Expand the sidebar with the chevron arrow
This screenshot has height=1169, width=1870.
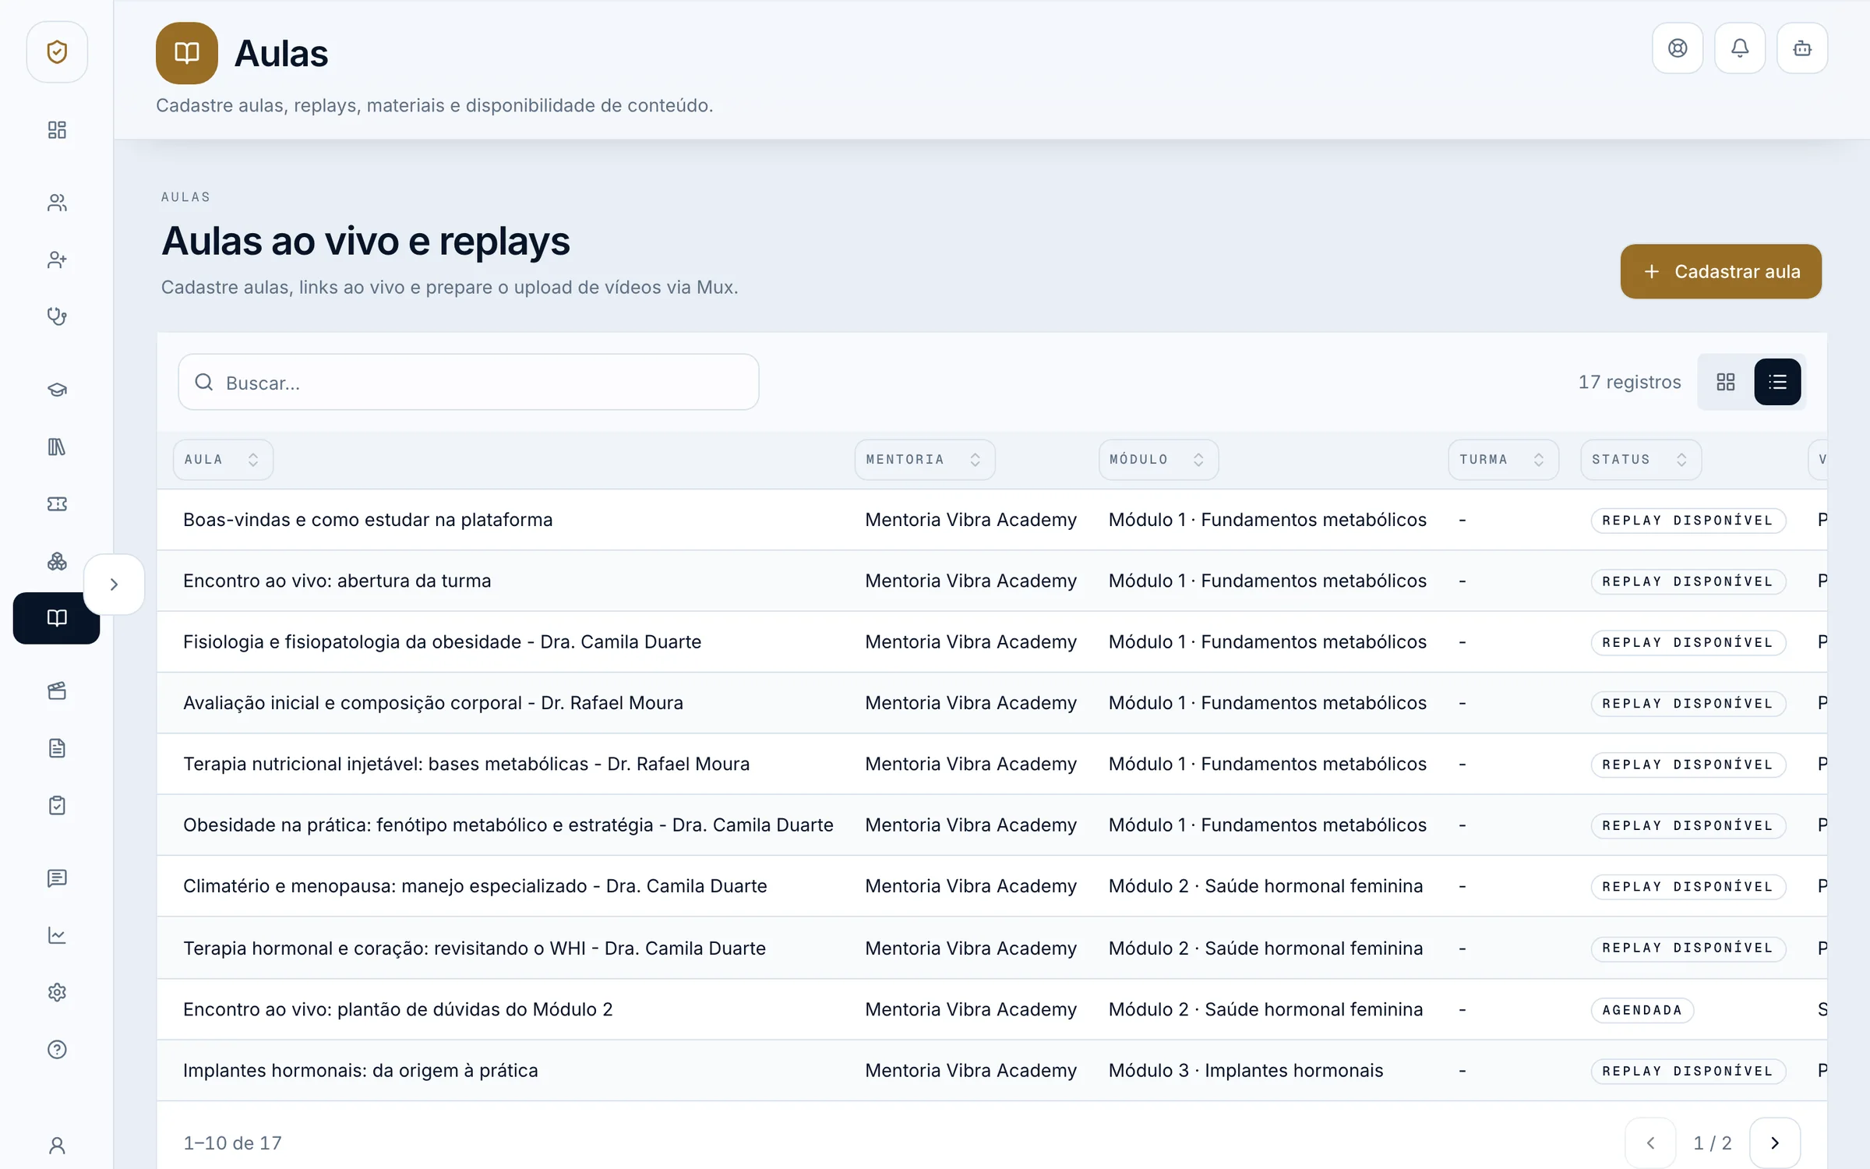click(114, 584)
